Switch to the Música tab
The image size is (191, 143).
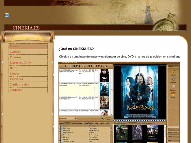click(x=86, y=123)
